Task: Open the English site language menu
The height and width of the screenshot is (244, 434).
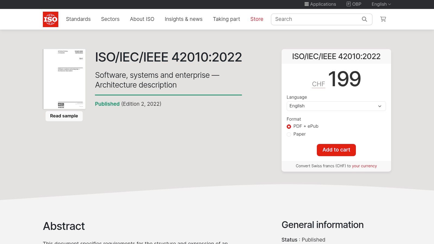Action: click(381, 4)
